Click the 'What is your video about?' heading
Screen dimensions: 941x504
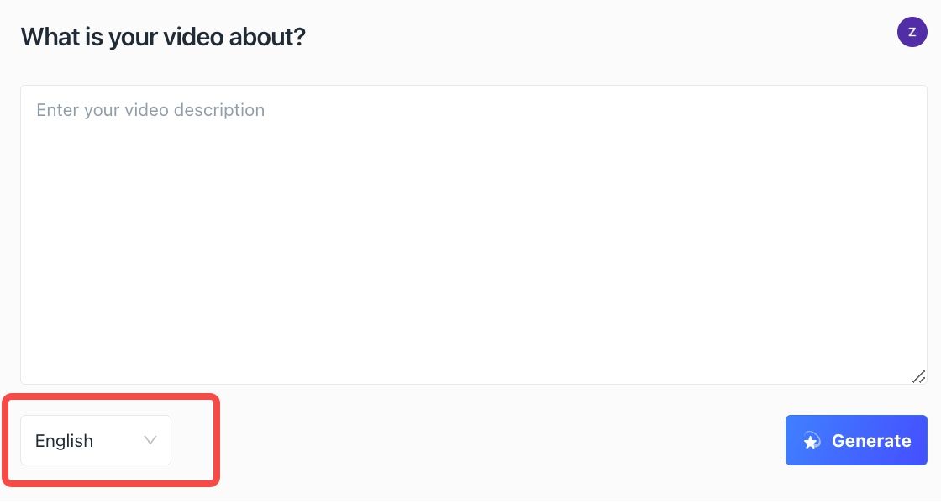(x=163, y=37)
